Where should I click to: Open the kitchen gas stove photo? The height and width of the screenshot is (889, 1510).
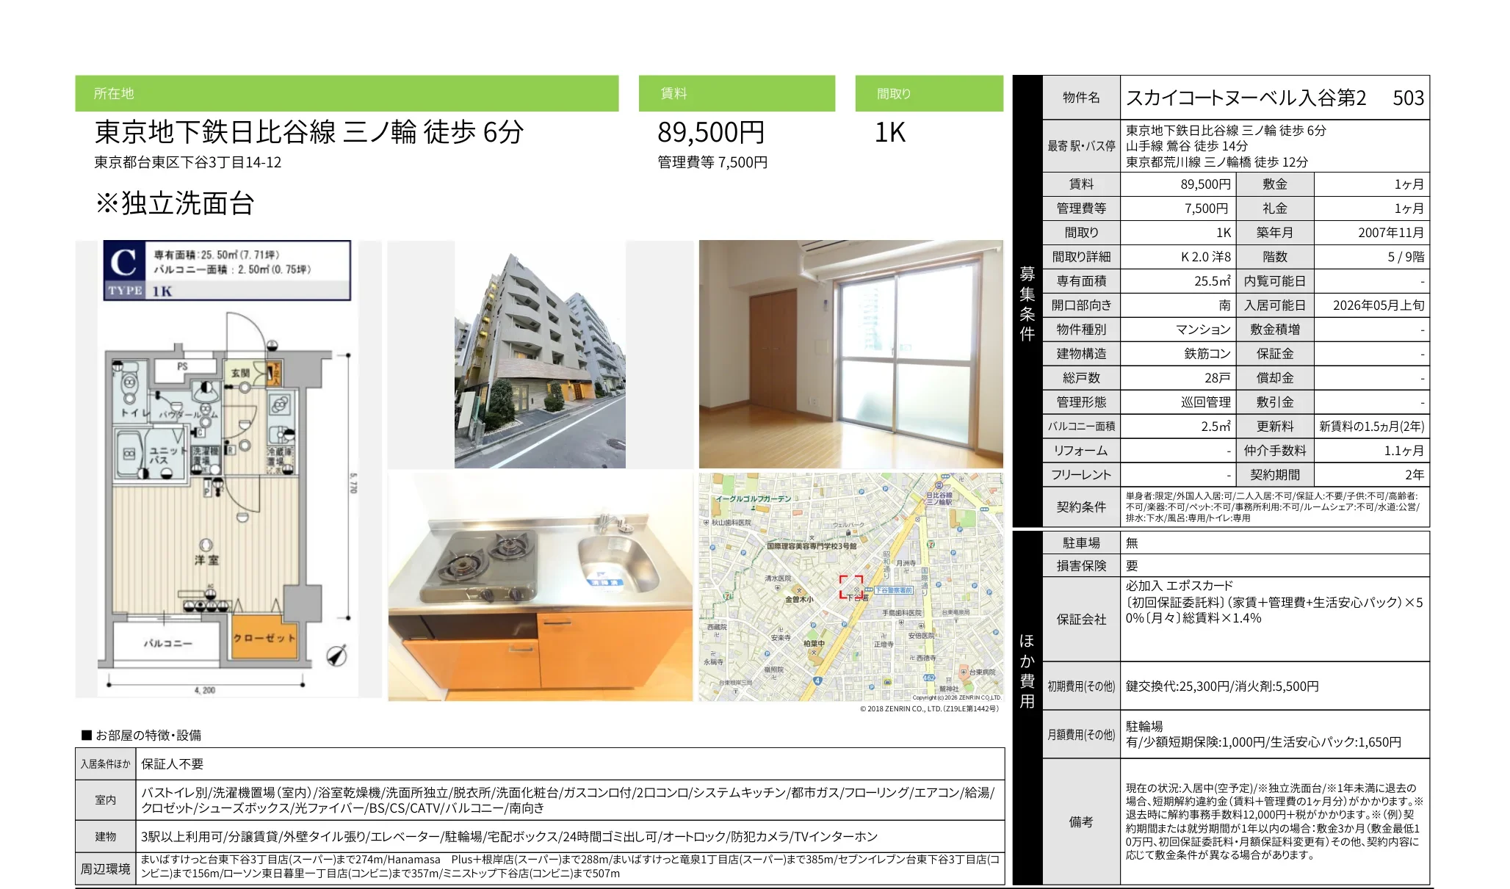point(540,587)
